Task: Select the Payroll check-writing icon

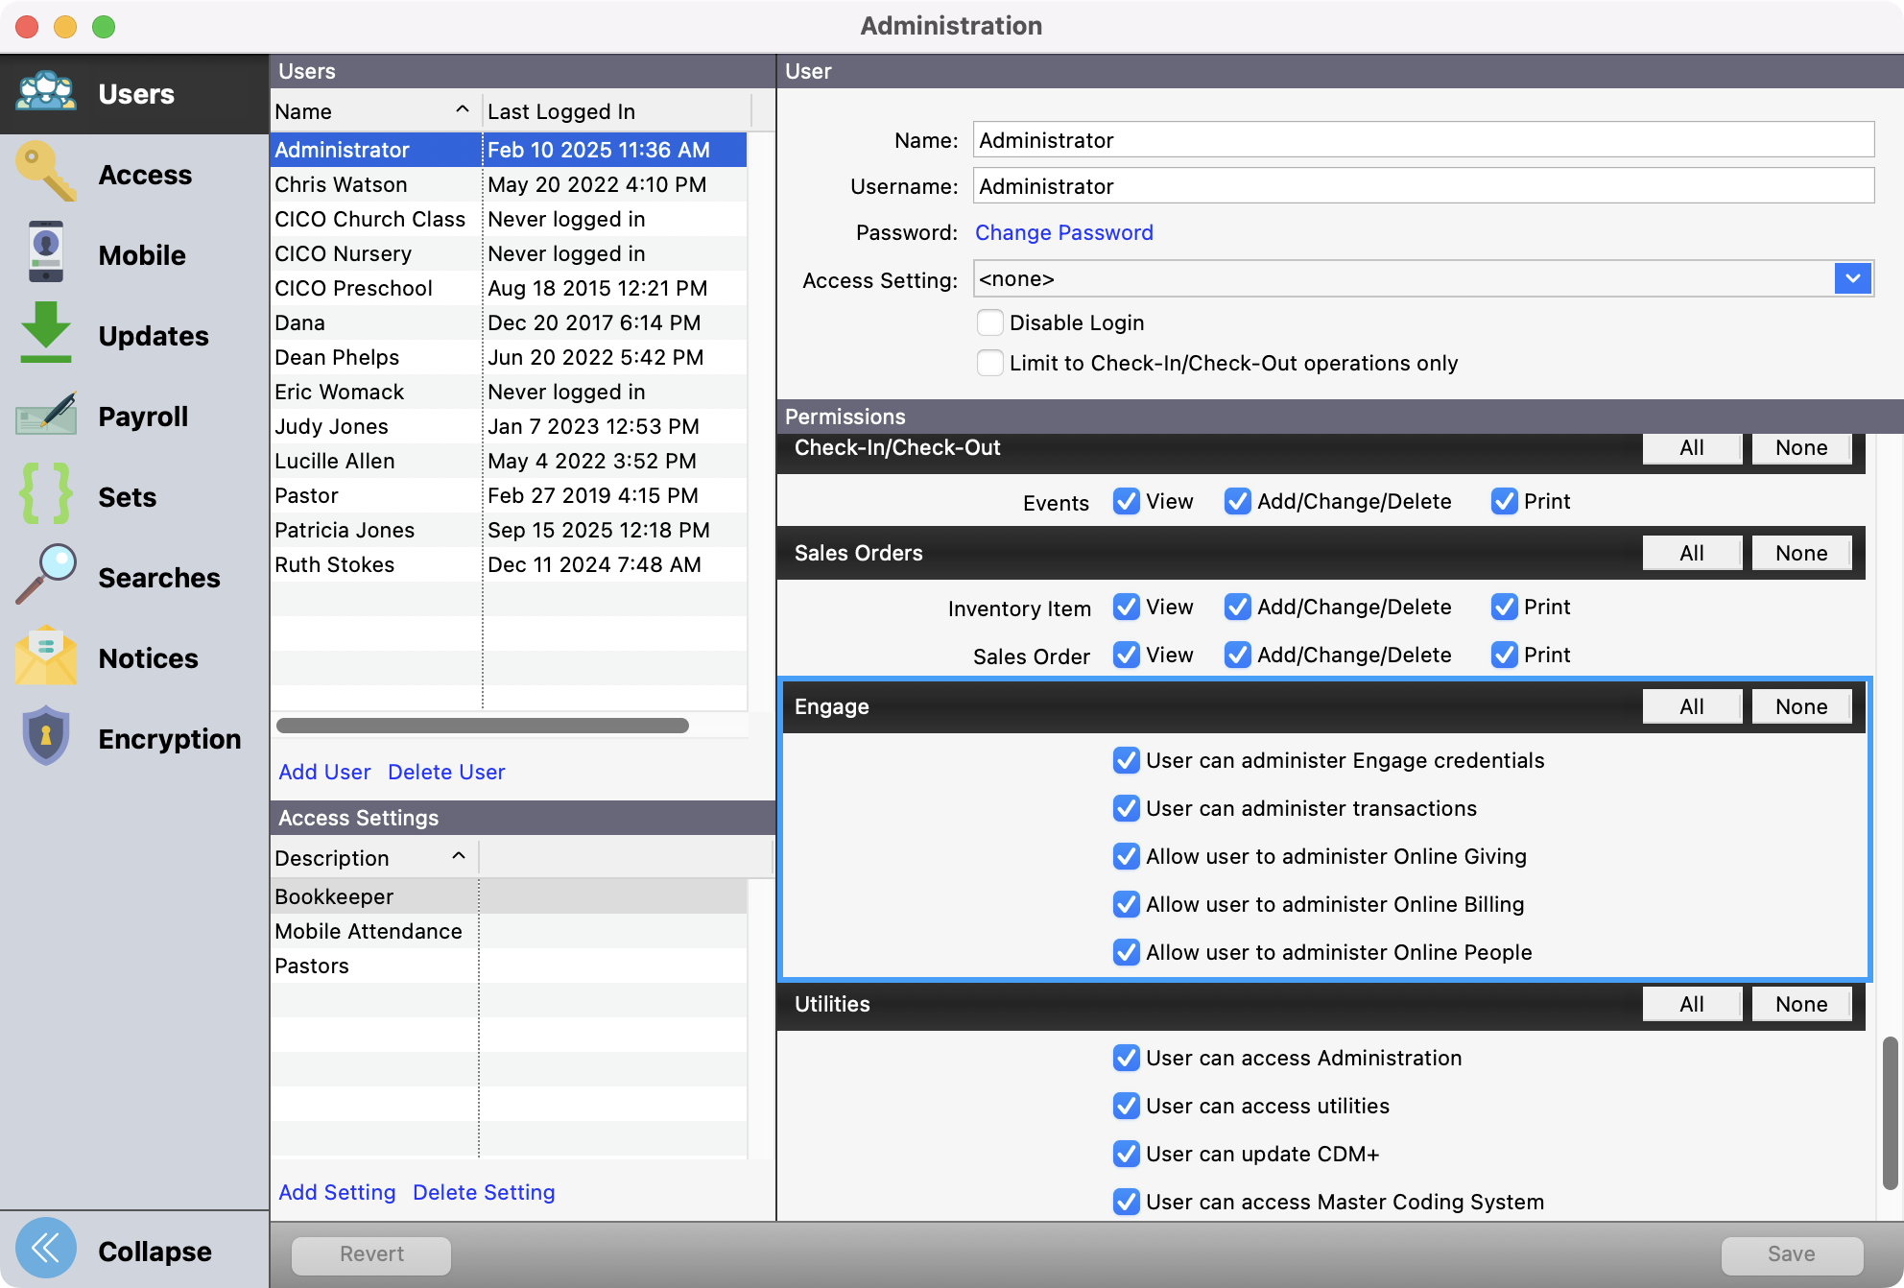Action: click(x=45, y=414)
